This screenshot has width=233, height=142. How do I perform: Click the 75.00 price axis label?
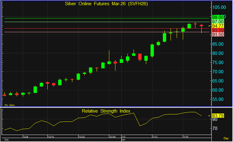(x=218, y=63)
